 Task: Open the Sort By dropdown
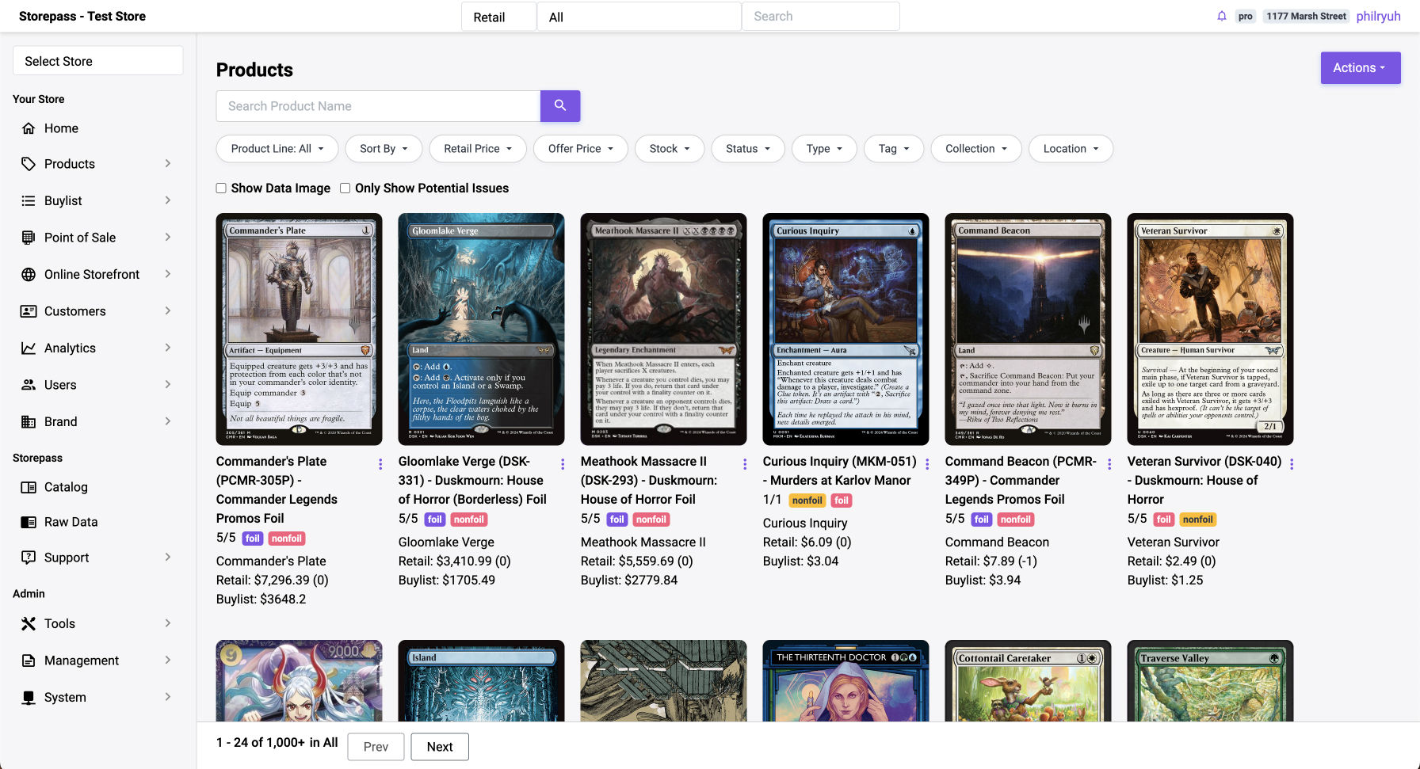point(384,149)
